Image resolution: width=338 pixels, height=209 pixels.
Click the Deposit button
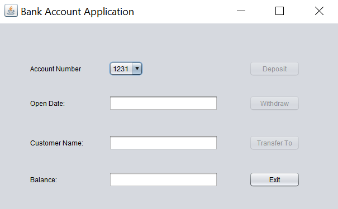(274, 69)
